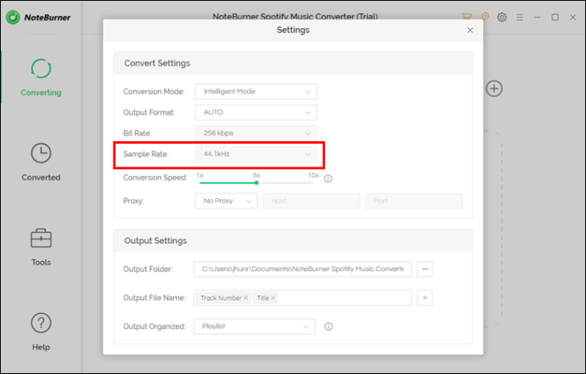Open the Converting section in sidebar
The width and height of the screenshot is (586, 374).
click(x=41, y=78)
